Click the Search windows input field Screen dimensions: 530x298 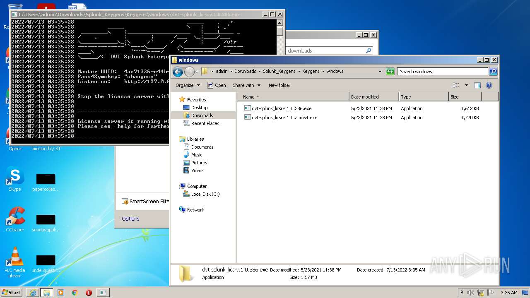[x=443, y=72]
